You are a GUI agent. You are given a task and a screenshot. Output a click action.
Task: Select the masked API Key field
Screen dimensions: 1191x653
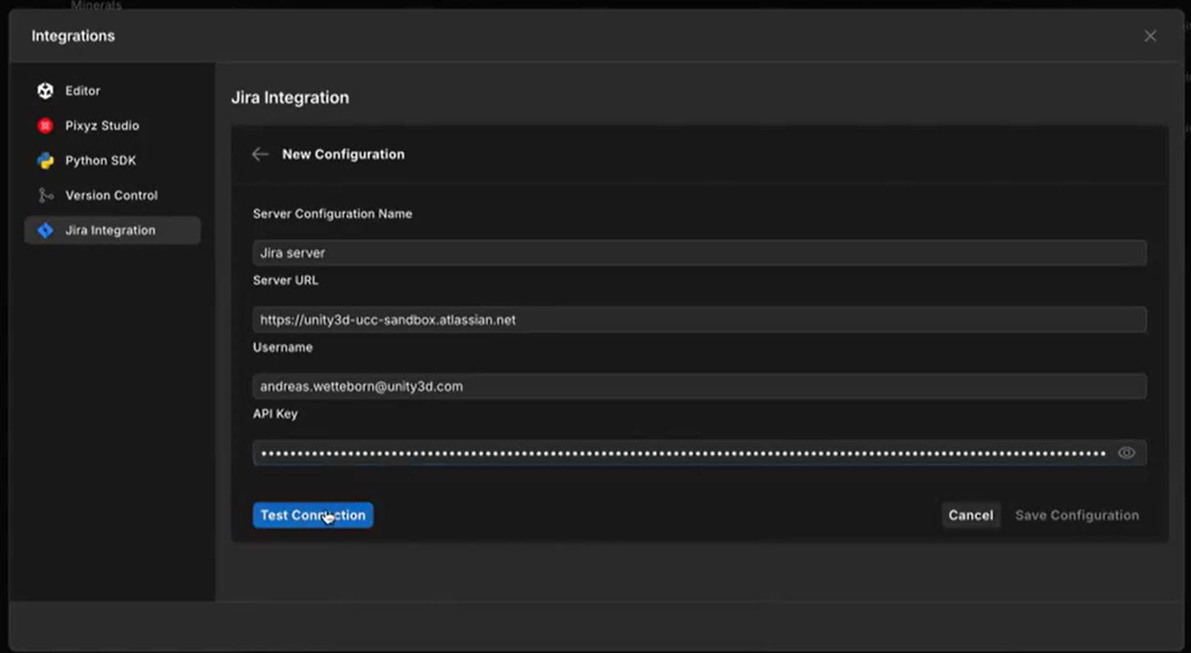pyautogui.click(x=682, y=453)
